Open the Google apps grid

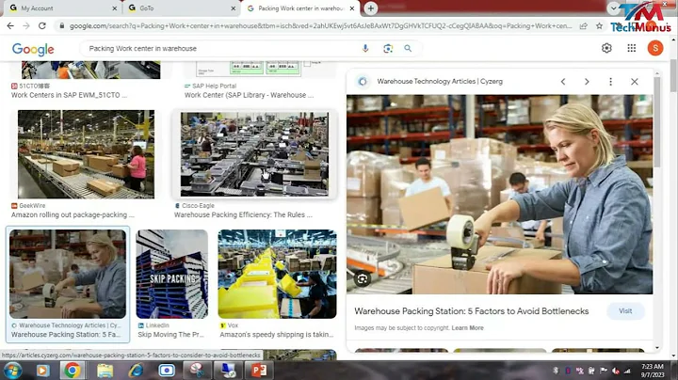631,48
